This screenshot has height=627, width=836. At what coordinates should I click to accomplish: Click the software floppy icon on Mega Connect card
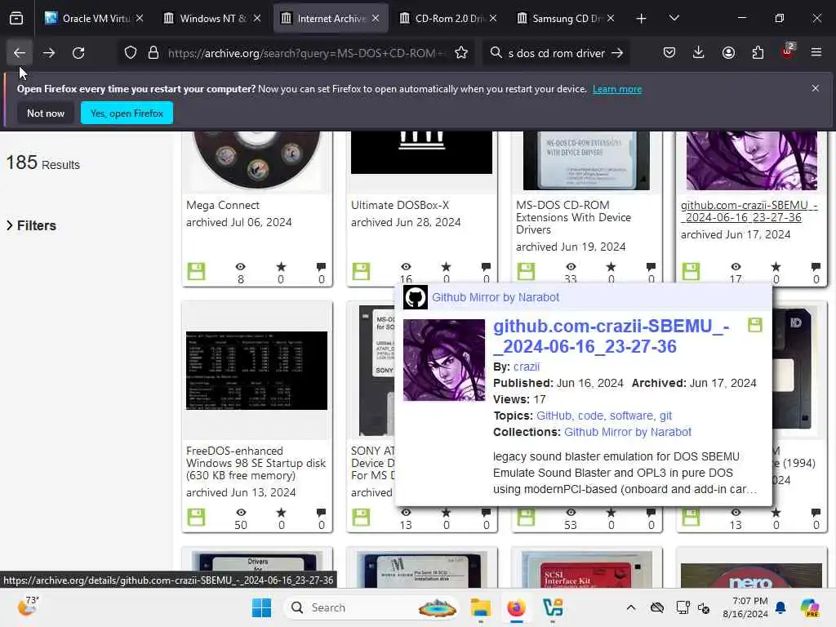(196, 271)
